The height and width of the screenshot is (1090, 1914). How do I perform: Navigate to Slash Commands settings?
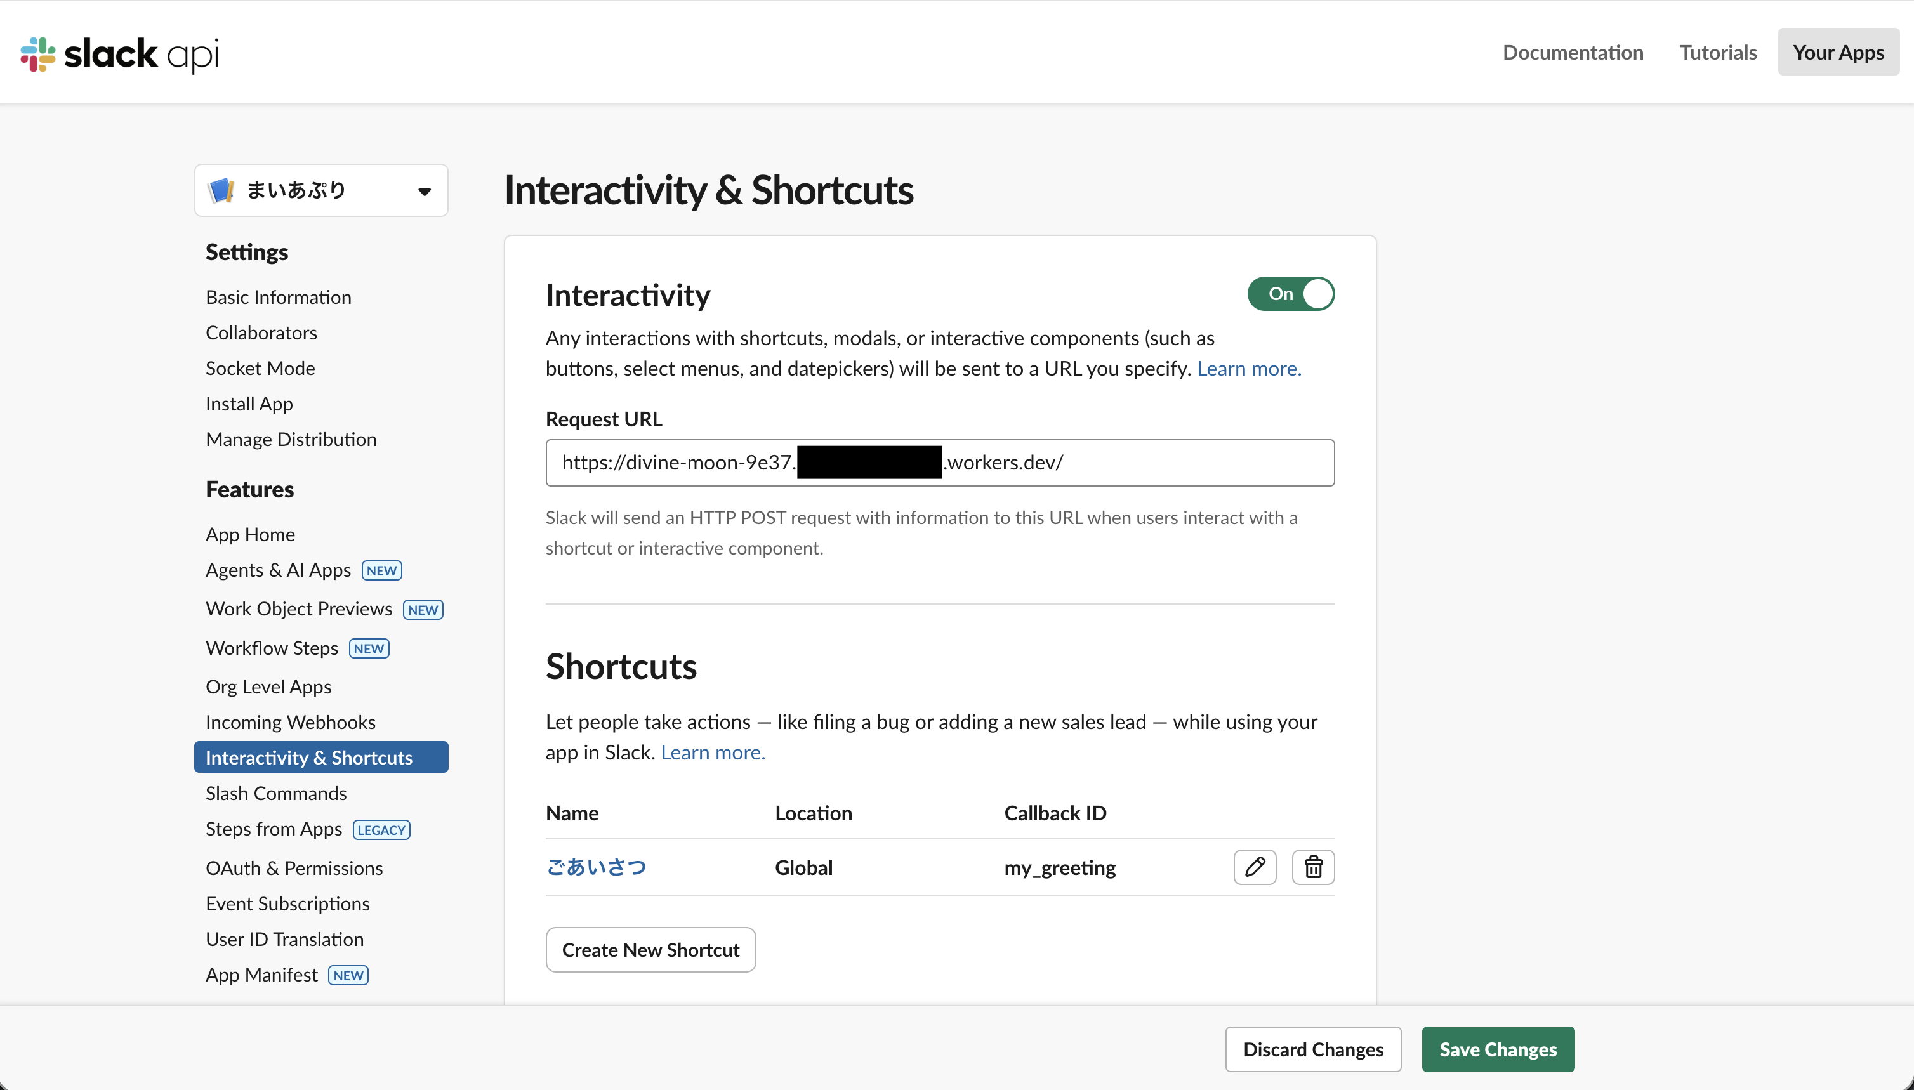point(275,793)
